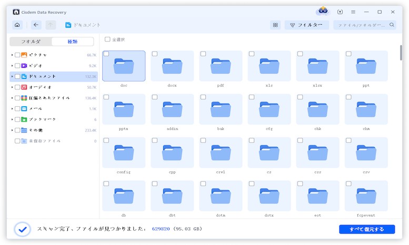Open the hamburger menu icon

[x=353, y=12]
